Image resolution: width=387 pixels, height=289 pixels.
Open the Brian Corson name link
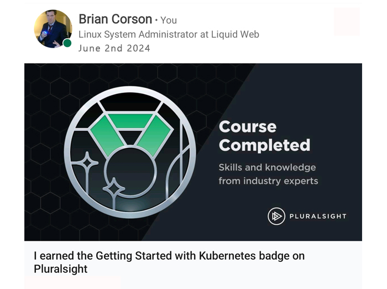pyautogui.click(x=115, y=19)
